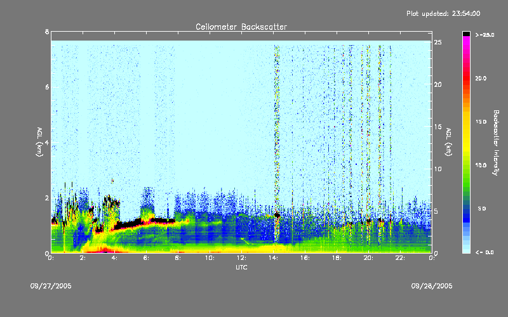Select the "UTC" x-axis label
508x317 pixels.
[x=241, y=267]
